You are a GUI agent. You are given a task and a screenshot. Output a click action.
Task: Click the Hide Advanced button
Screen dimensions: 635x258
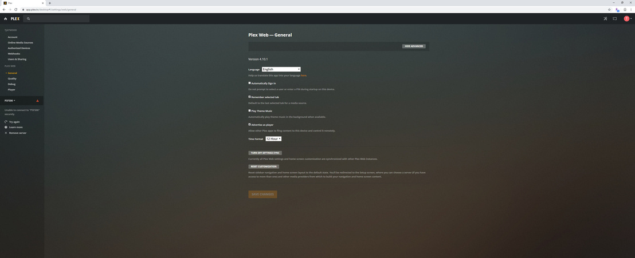pos(414,46)
